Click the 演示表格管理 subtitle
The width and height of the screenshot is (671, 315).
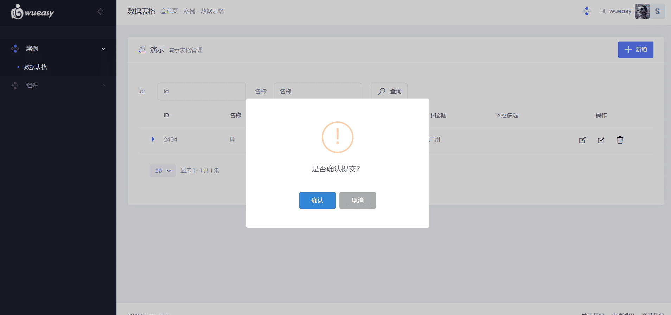point(185,50)
